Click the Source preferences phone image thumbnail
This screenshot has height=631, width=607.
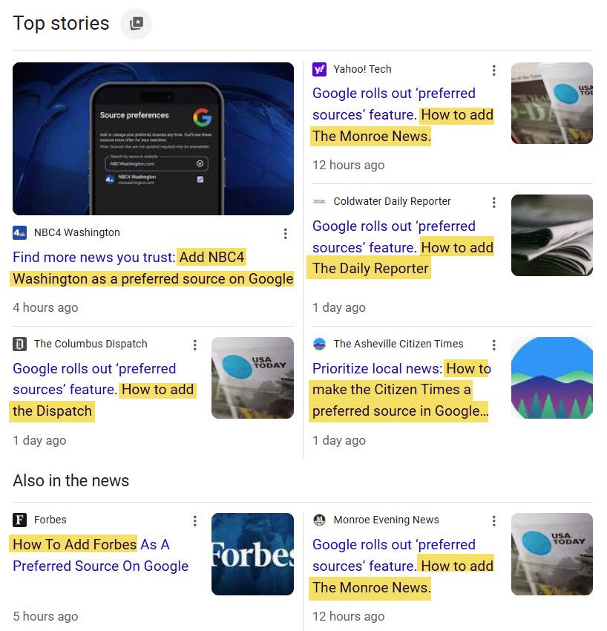154,139
